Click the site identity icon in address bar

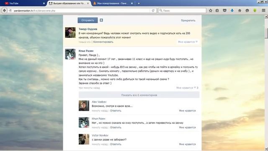[x=10, y=10]
